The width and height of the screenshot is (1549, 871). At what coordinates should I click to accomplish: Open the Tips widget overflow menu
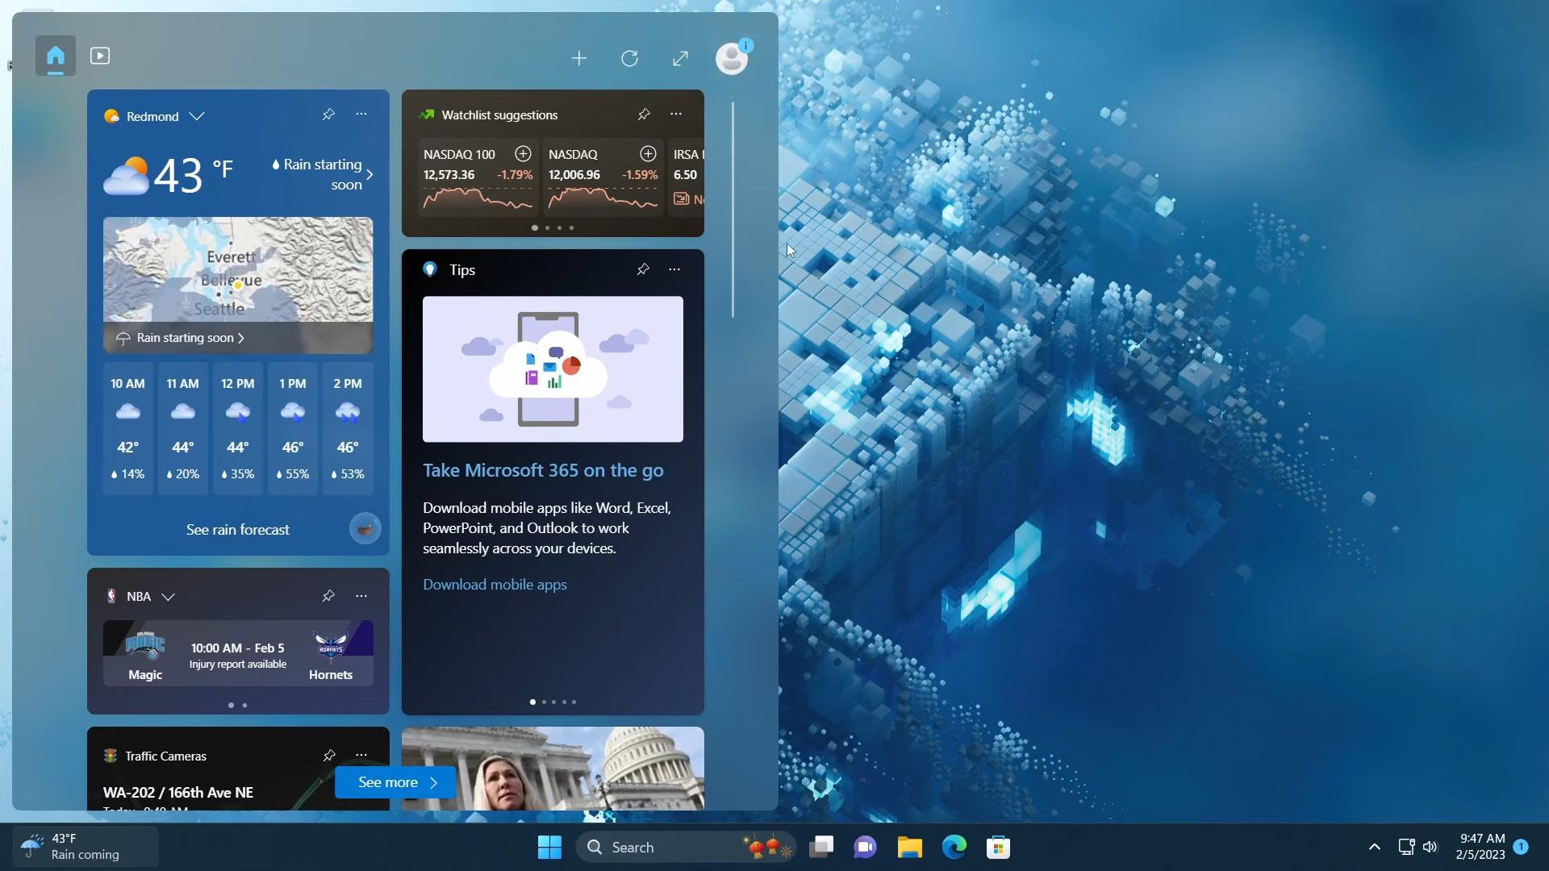pos(674,269)
